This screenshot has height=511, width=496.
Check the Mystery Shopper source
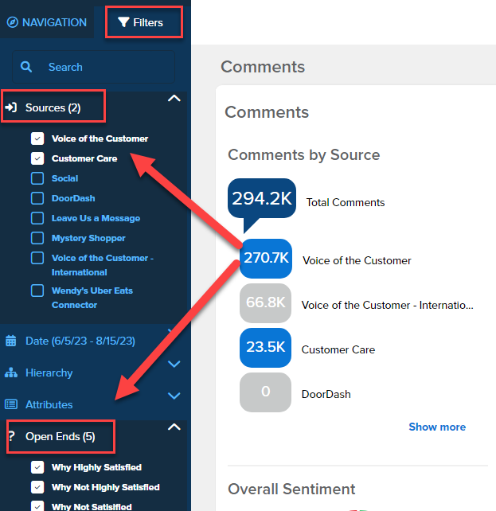[x=37, y=238]
